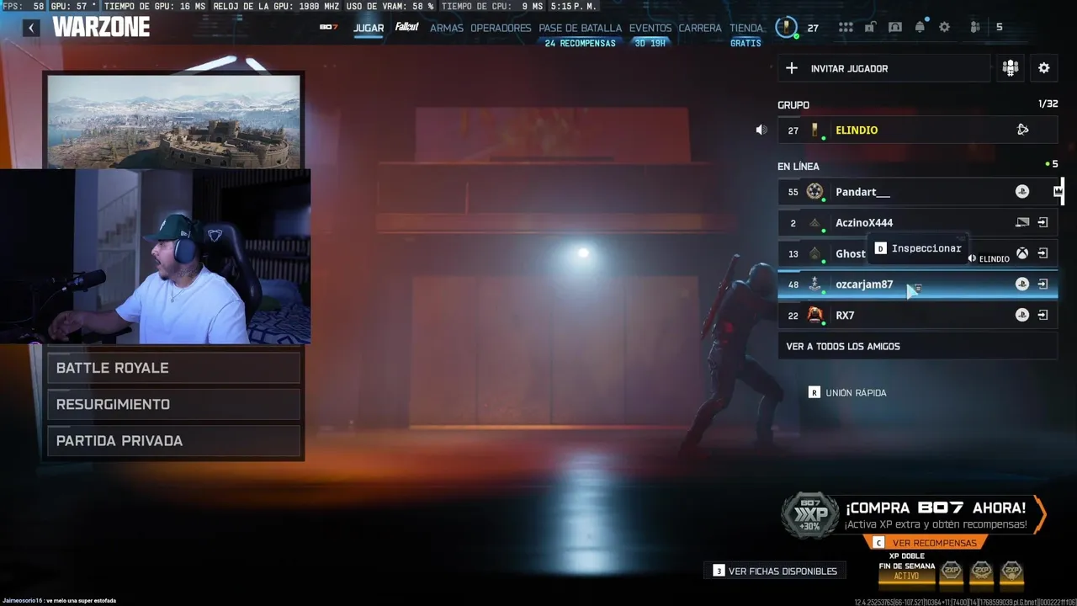Click VER FICHAS DISPONIBLES
The height and width of the screenshot is (606, 1077).
tap(775, 571)
